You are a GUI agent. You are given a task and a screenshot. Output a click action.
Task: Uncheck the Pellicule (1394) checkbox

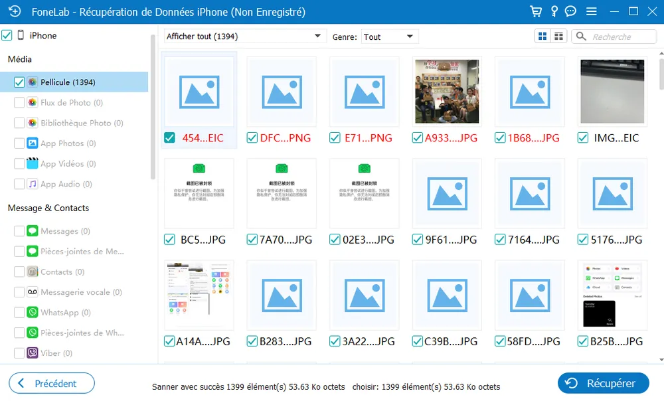click(x=19, y=82)
